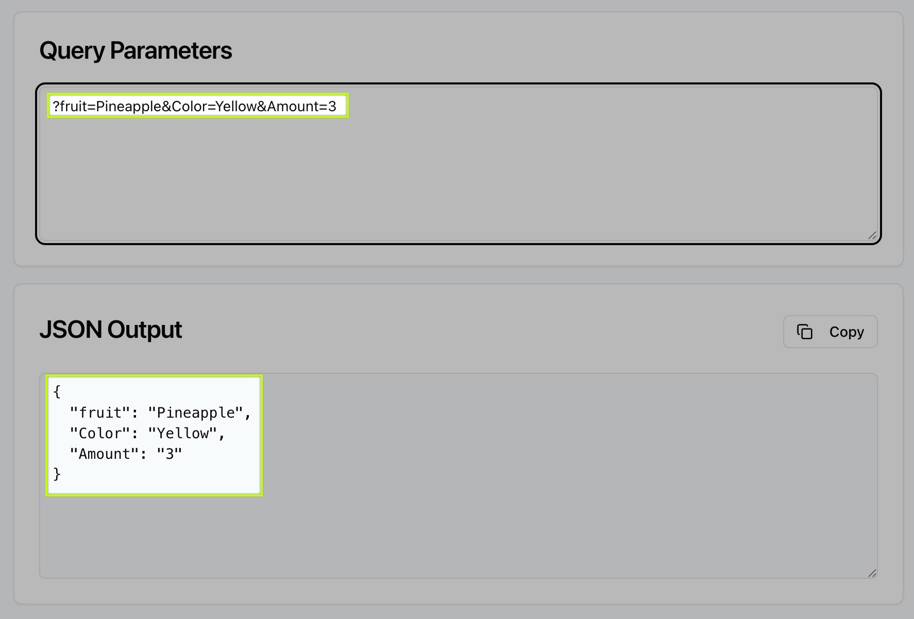Click the corner drag indicator of the textarea
The width and height of the screenshot is (914, 619).
(x=872, y=236)
